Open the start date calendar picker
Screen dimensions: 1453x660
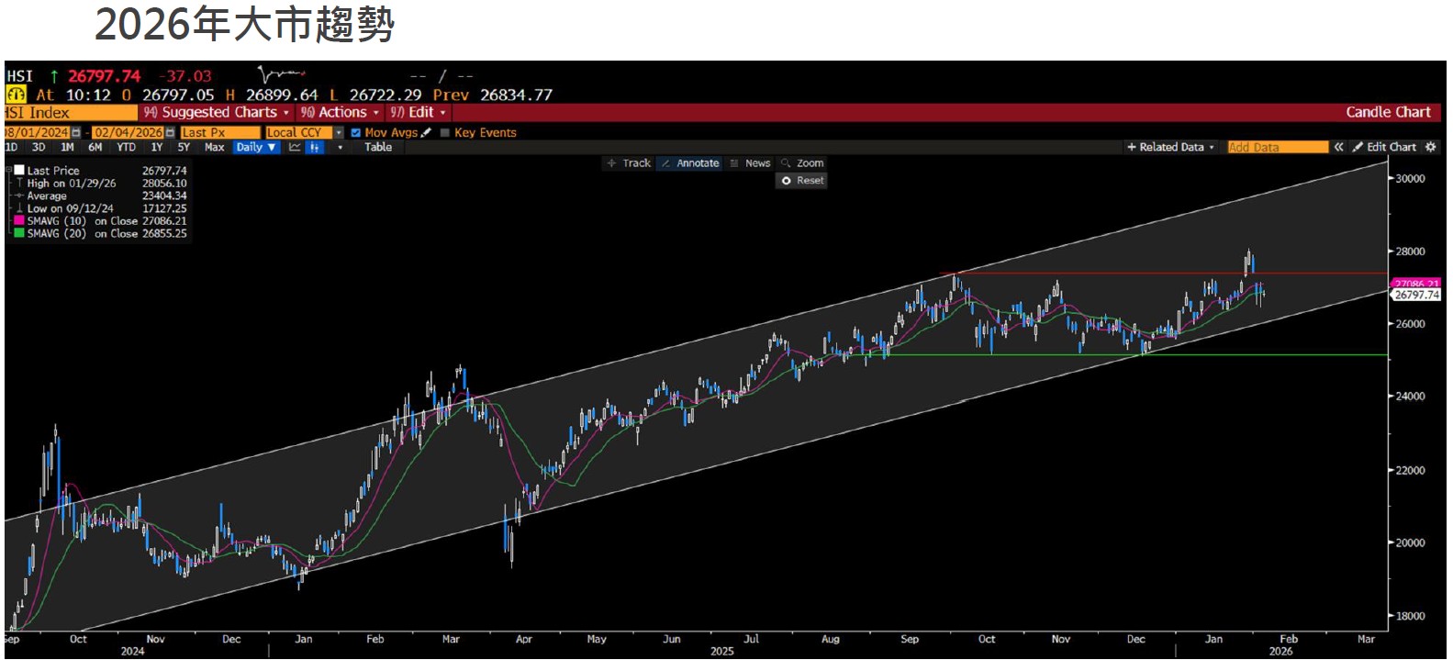coord(76,133)
